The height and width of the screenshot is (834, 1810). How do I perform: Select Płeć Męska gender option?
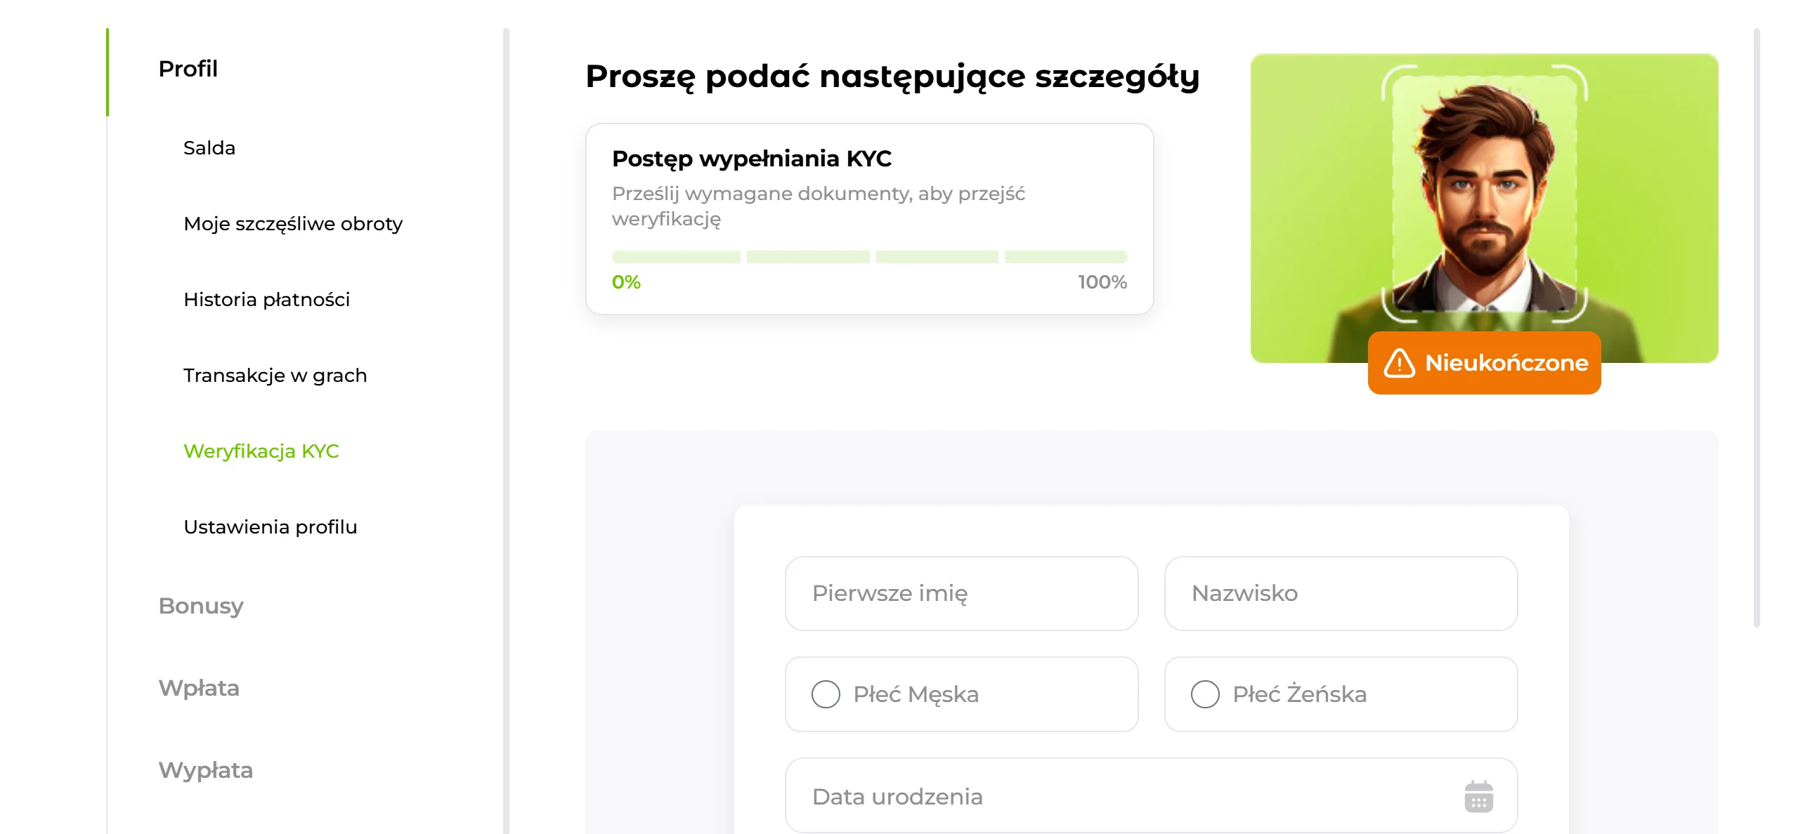[826, 694]
